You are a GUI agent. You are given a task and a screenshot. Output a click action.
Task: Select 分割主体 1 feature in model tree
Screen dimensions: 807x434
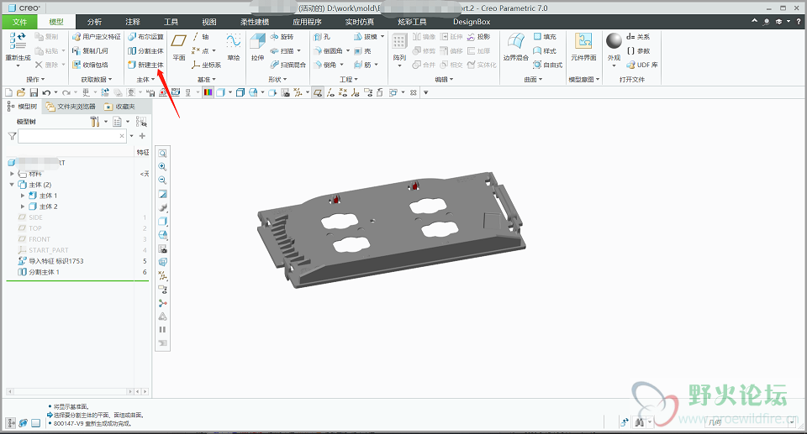[x=44, y=272]
